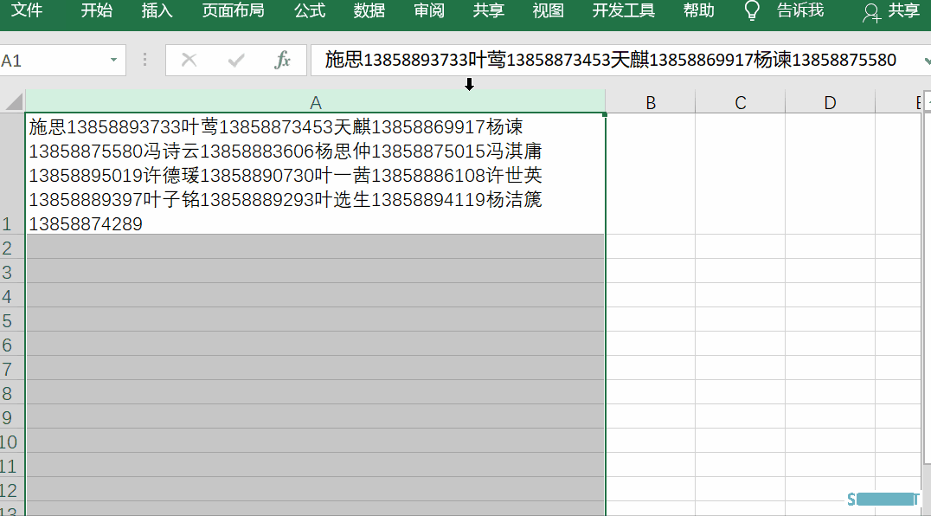The width and height of the screenshot is (931, 516).
Task: Select row 3 header
Action: pos(12,271)
